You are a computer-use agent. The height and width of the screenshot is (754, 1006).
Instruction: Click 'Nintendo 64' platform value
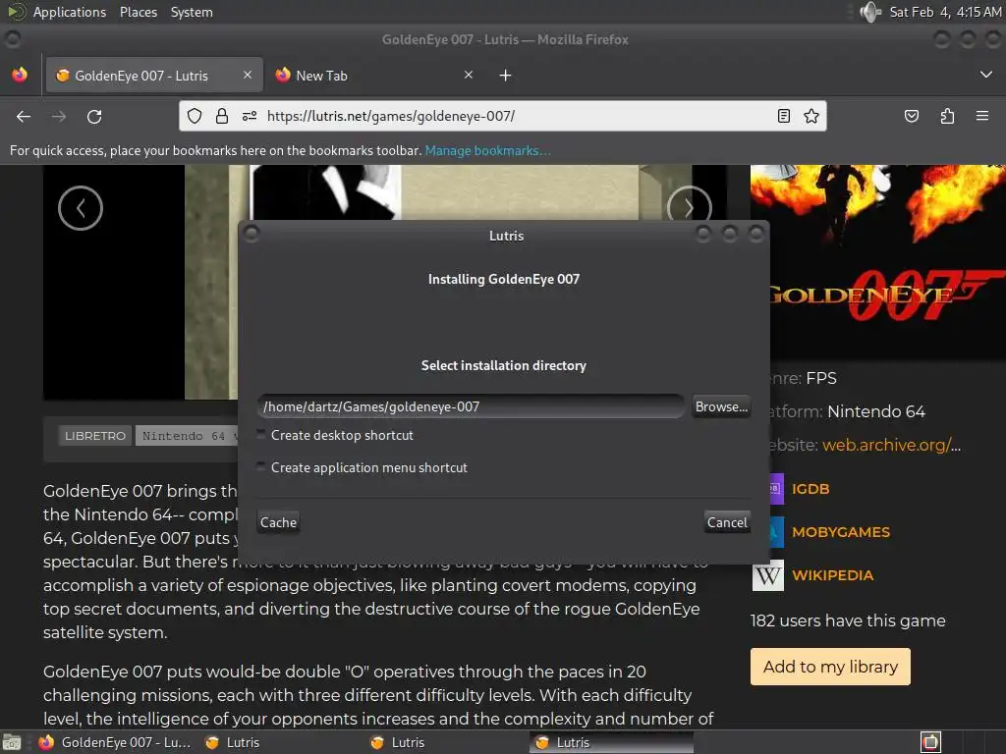pos(875,411)
